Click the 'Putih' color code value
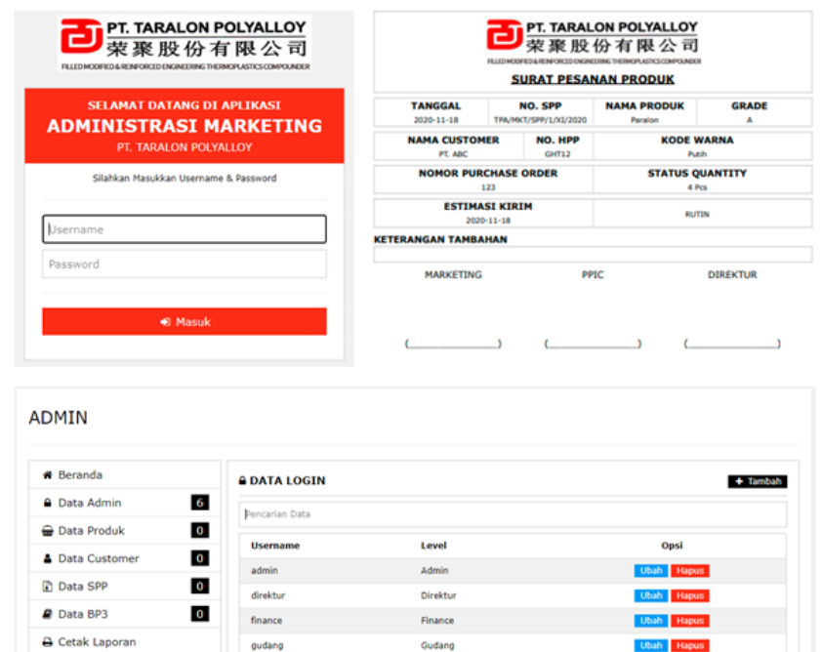 pos(697,154)
